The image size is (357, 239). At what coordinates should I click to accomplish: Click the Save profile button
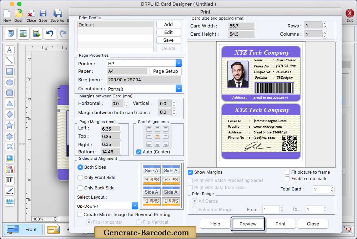[169, 40]
